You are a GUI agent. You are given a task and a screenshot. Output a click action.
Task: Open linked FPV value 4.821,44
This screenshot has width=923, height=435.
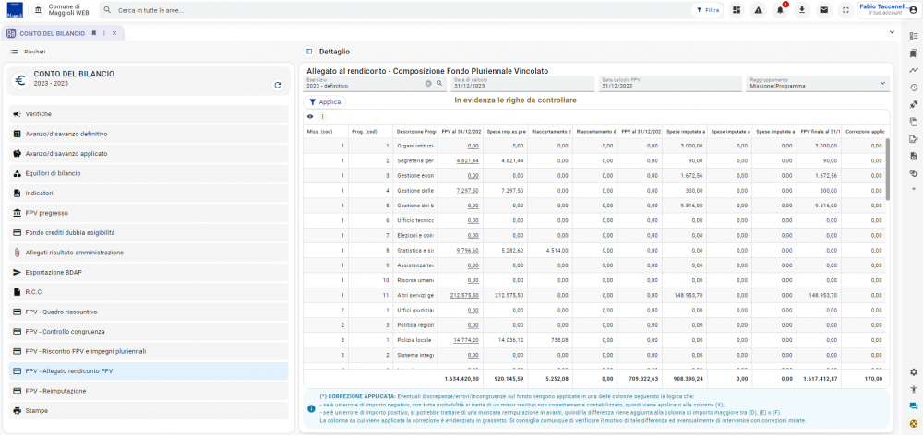tap(467, 160)
